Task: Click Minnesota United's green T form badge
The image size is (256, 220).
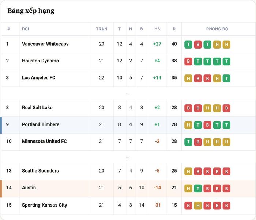Action: pos(188,142)
